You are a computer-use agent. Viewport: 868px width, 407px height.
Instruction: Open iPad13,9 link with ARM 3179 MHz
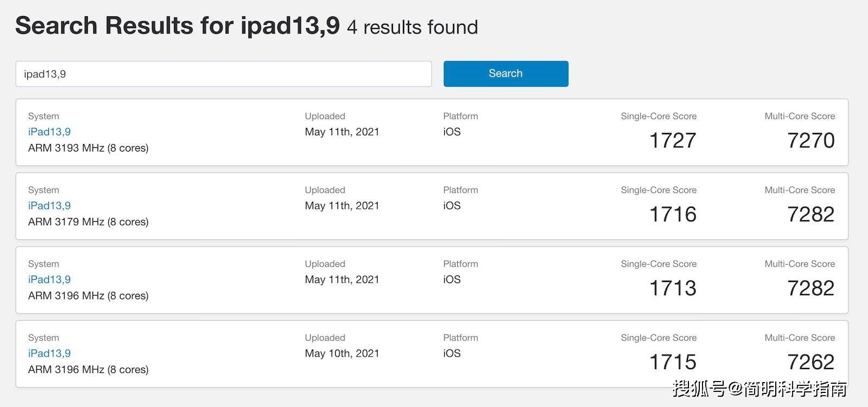click(x=49, y=206)
